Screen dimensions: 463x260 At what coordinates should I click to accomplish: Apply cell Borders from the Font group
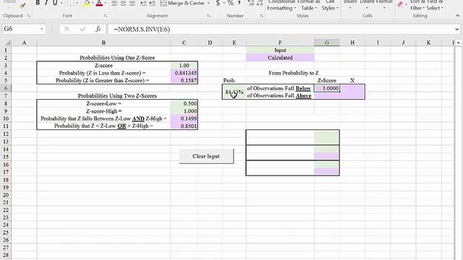point(70,3)
